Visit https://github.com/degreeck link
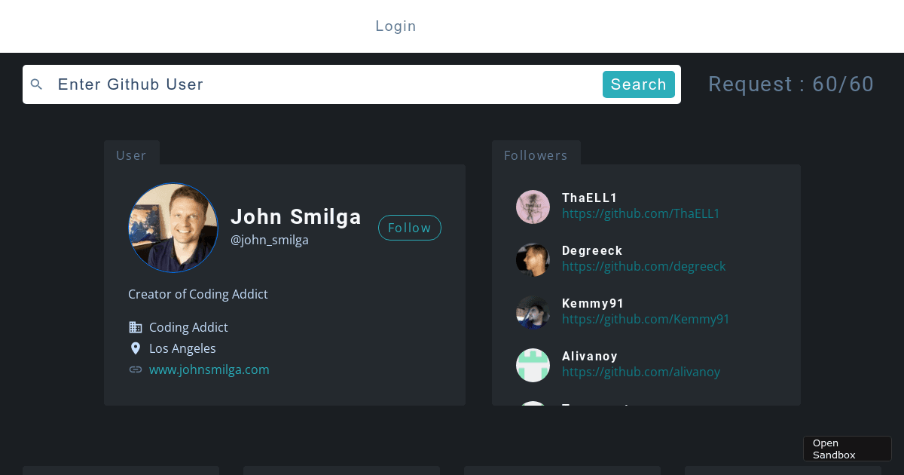The width and height of the screenshot is (904, 475). [x=643, y=266]
